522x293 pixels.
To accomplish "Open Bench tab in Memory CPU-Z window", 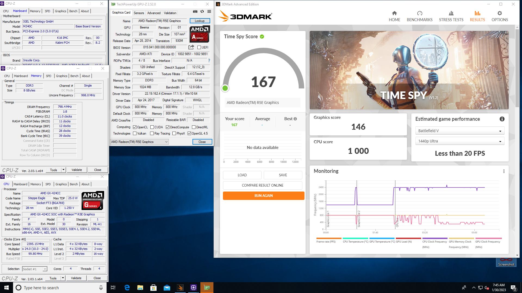I will (x=74, y=76).
